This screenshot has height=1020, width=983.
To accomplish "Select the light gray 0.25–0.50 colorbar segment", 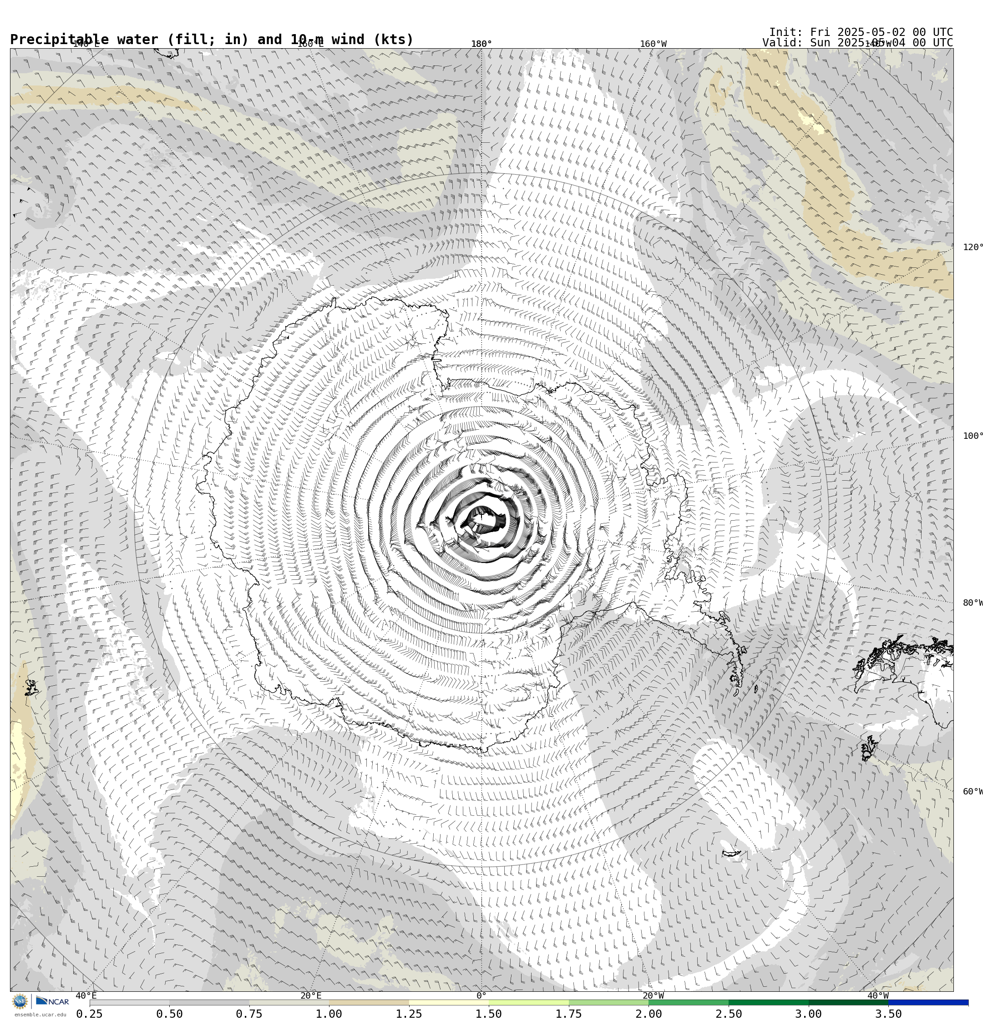I will coord(129,1002).
